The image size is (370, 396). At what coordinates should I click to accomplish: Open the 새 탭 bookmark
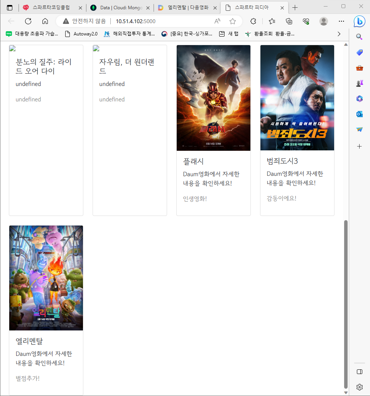[229, 34]
